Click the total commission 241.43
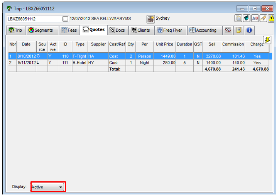Screen dimensions: 279x196 coord(233,69)
